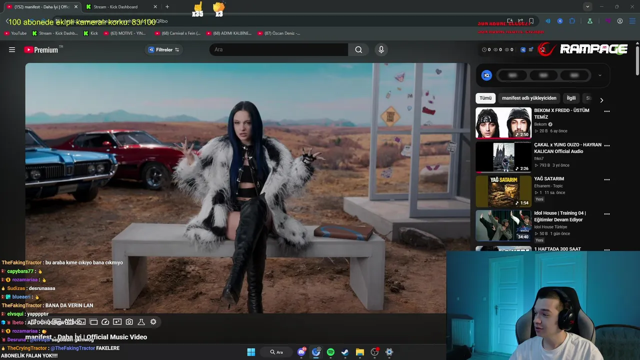Open the taskbar Ara search box
Image resolution: width=640 pixels, height=360 pixels.
[x=276, y=352]
